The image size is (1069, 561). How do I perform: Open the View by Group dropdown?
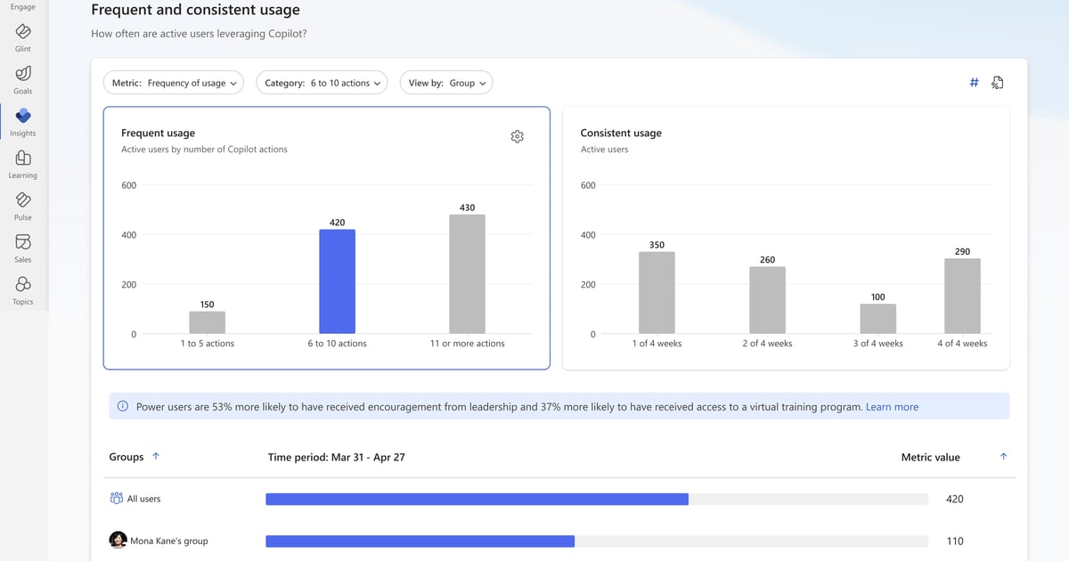(446, 82)
